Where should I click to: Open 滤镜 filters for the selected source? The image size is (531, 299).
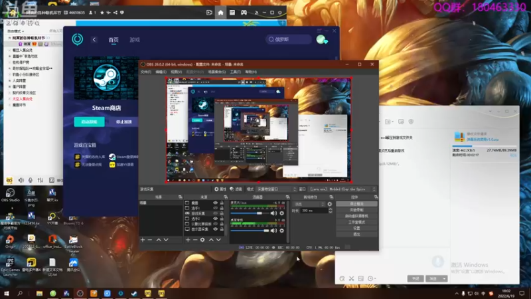pos(236,189)
